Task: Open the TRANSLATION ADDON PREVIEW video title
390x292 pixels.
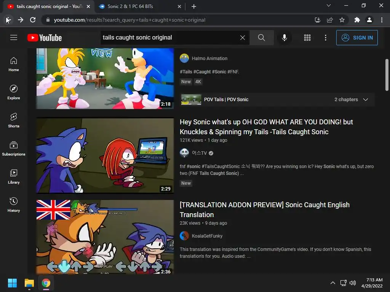Action: point(265,210)
